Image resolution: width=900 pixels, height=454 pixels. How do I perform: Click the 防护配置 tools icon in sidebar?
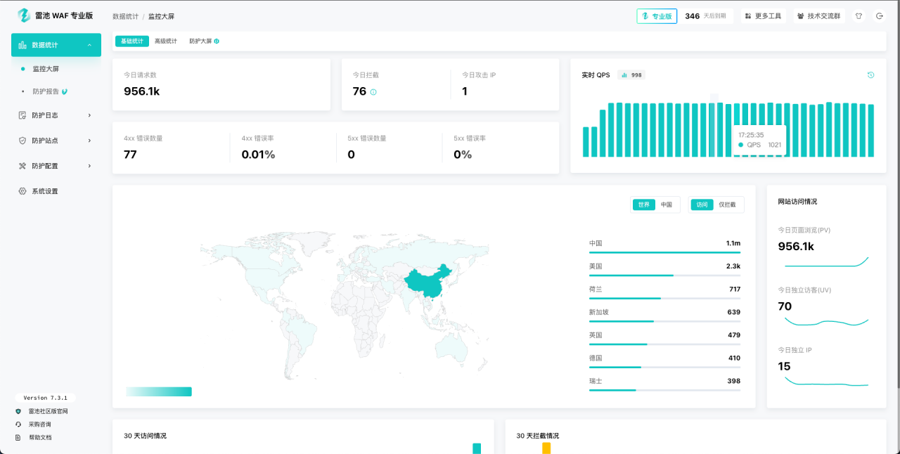pyautogui.click(x=22, y=166)
